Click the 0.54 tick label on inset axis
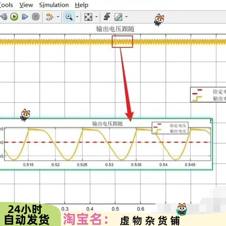This screenshot has height=226, width=226. (x=163, y=165)
